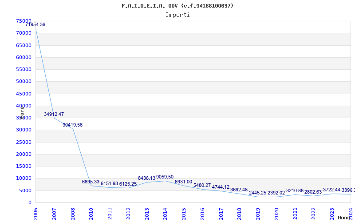This screenshot has width=355, height=222.
Task: Click the 2020 x-axis year label
Action: click(276, 214)
